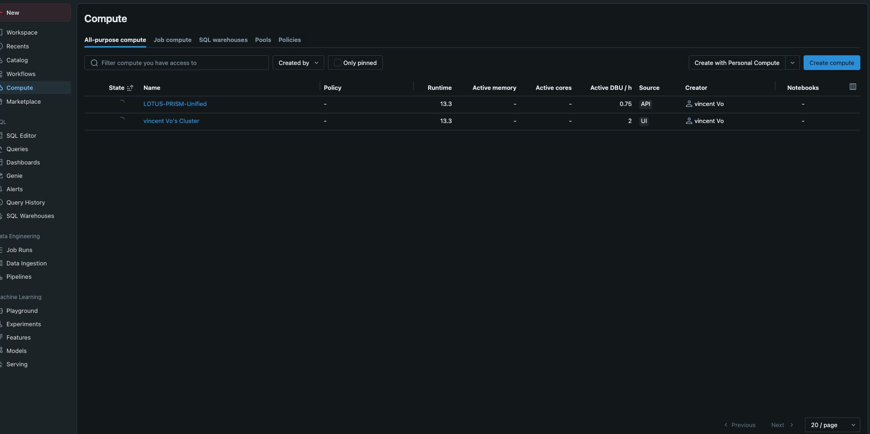This screenshot has width=870, height=434.
Task: Open the Created by dropdown
Action: 298,63
